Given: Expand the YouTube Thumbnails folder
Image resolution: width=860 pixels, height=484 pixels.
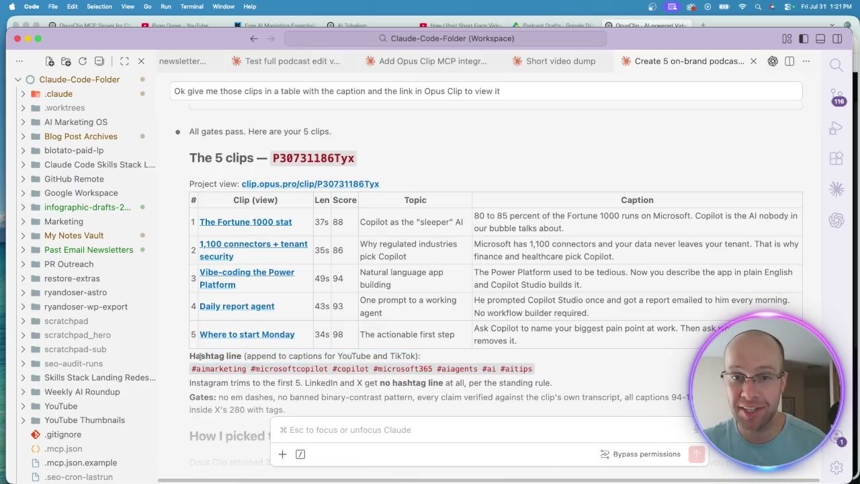Looking at the screenshot, I should [24, 420].
